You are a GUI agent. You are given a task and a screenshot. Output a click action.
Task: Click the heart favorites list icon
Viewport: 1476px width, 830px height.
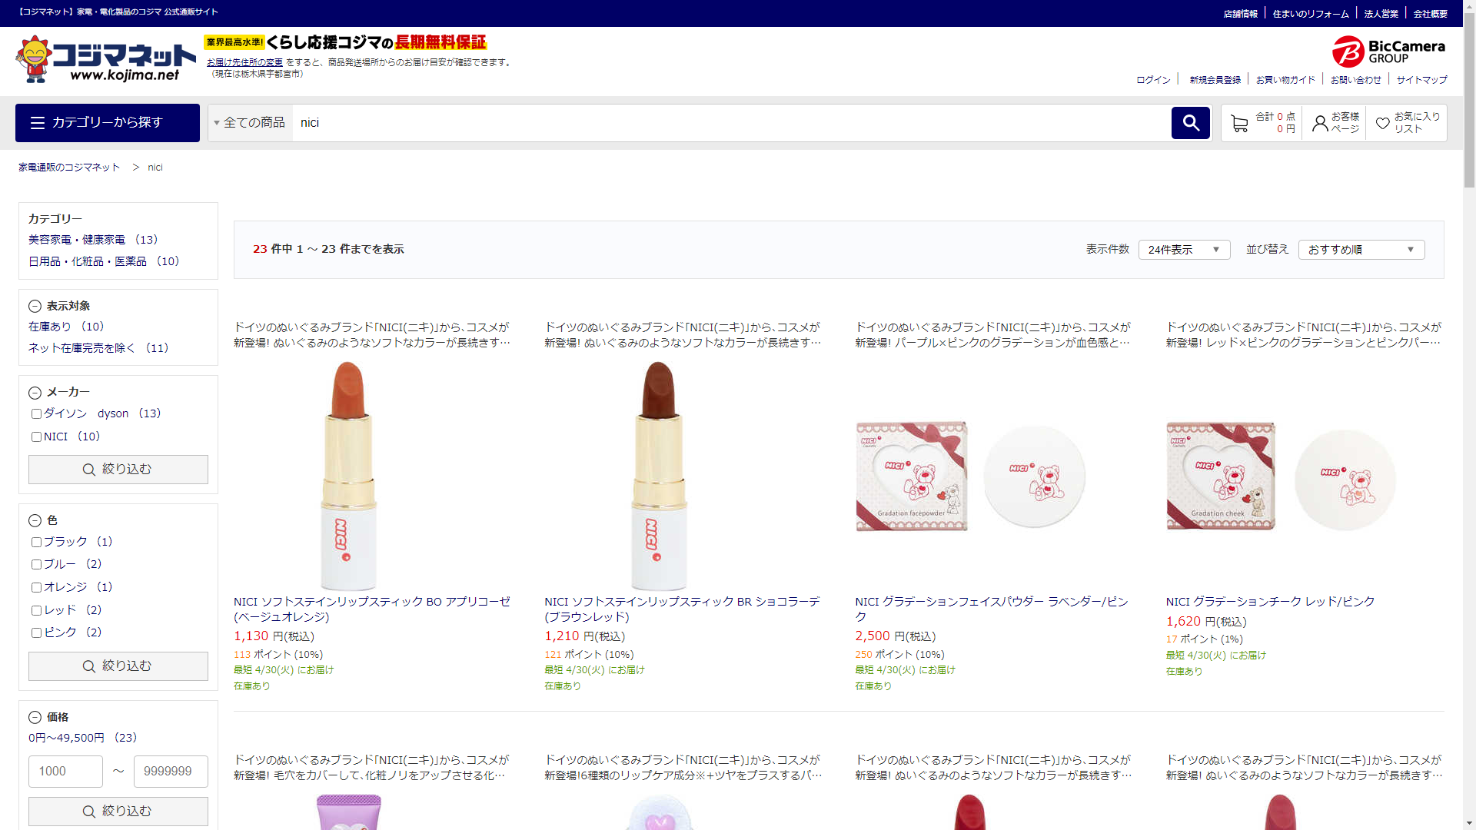[1382, 123]
